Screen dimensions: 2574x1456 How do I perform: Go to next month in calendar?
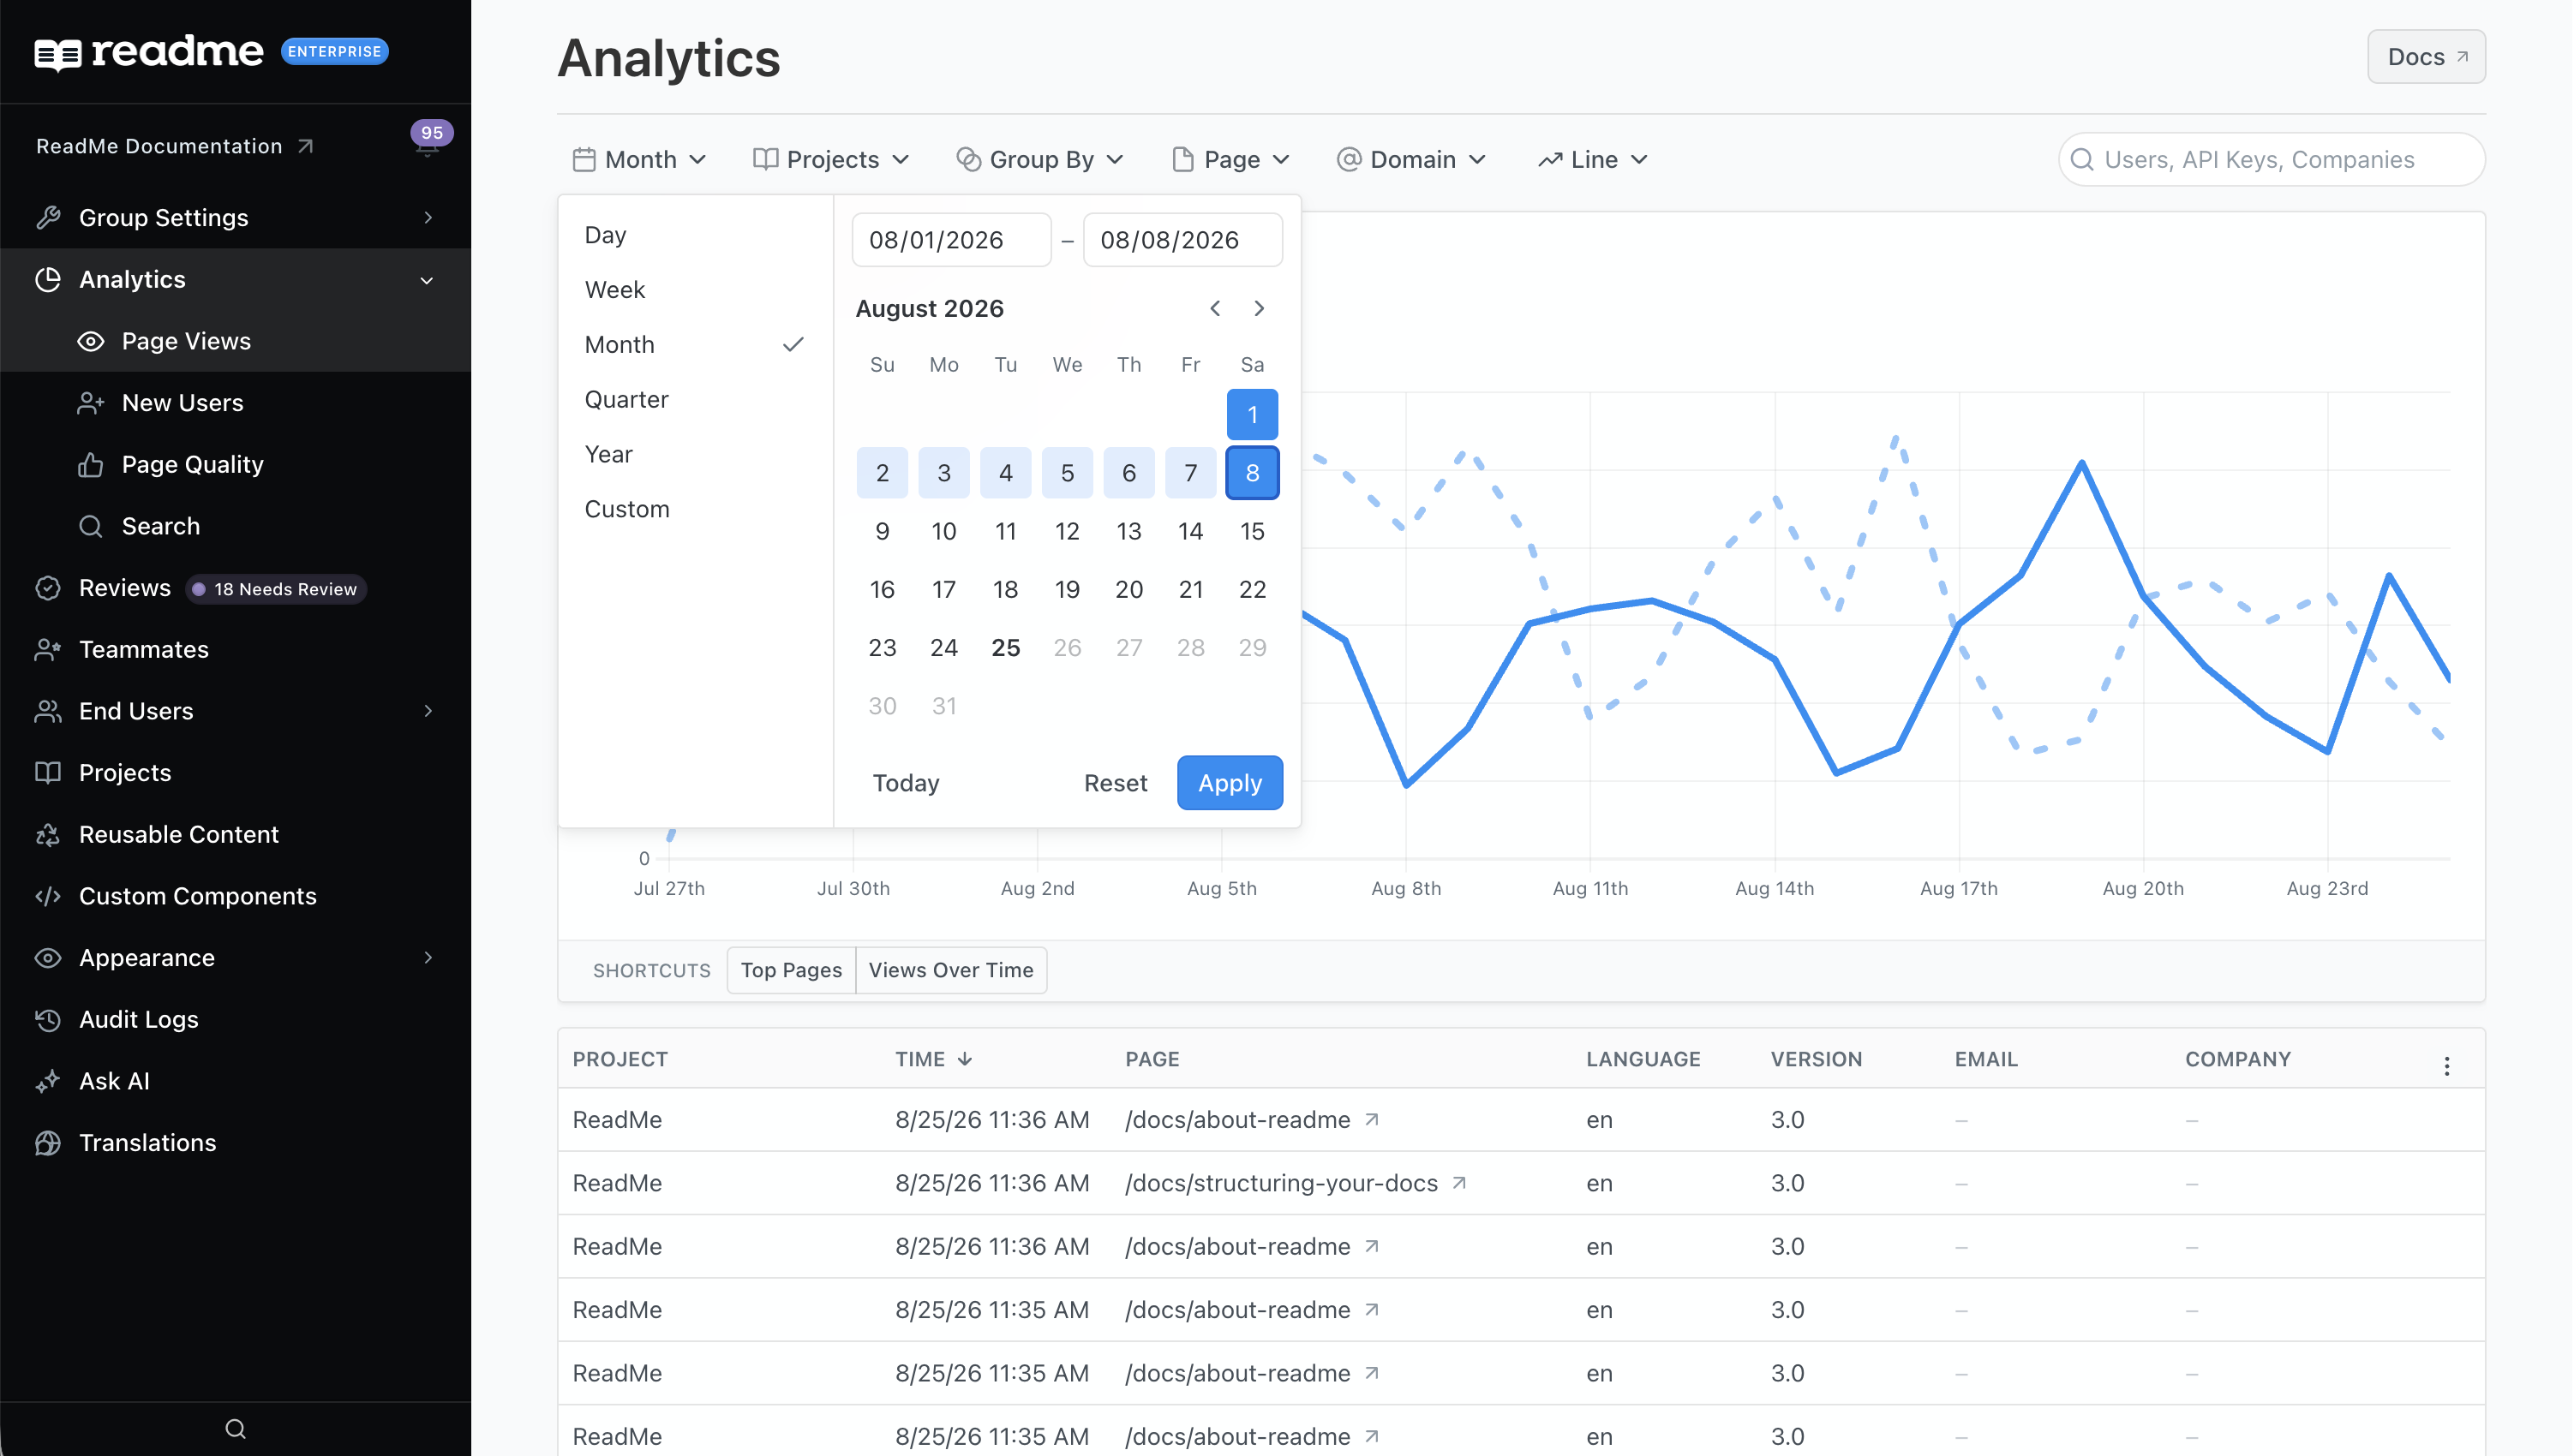pyautogui.click(x=1259, y=309)
